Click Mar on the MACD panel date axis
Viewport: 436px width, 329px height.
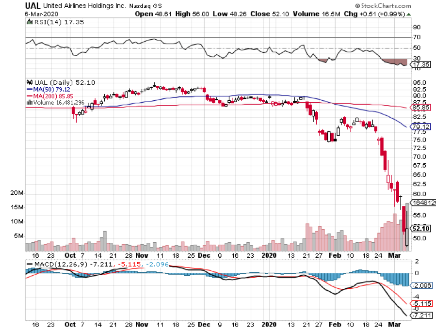[394, 324]
